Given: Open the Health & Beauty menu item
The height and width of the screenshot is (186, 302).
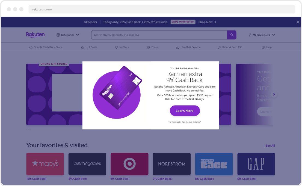Looking at the screenshot, I should pos(188,47).
